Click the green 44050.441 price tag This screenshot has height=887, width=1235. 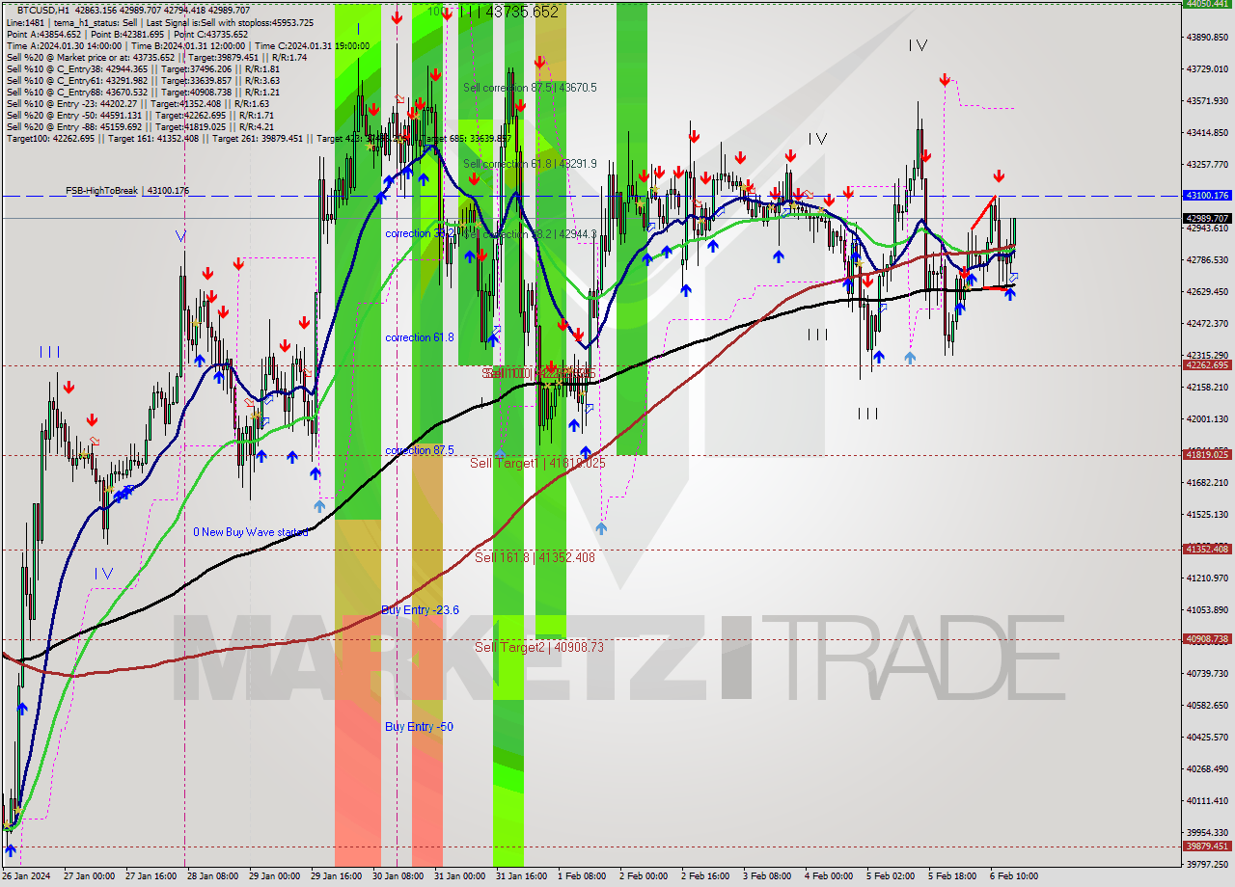[x=1208, y=4]
